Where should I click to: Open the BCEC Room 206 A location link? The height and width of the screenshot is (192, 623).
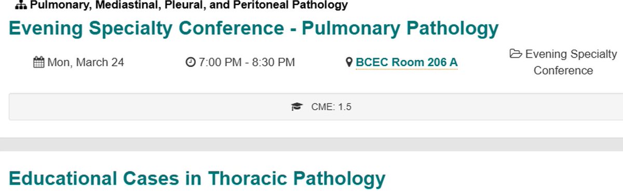pyautogui.click(x=407, y=63)
